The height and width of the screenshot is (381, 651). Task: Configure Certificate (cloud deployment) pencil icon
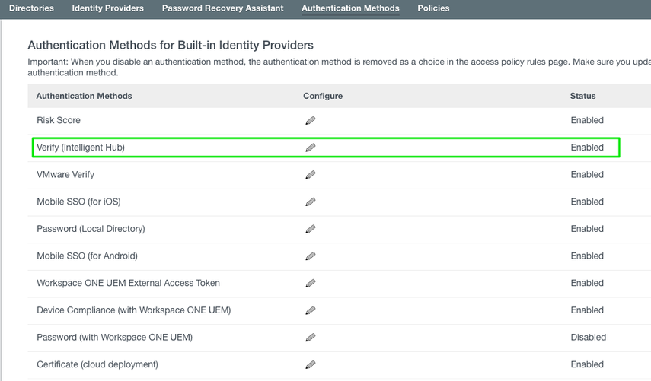click(310, 364)
